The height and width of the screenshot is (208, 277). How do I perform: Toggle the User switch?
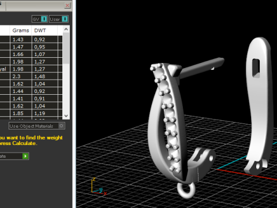tap(59, 19)
